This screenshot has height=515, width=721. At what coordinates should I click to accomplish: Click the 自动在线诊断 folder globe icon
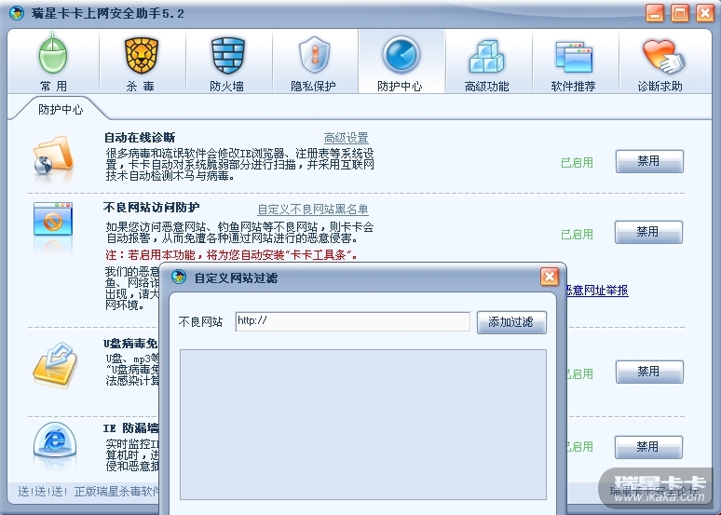(53, 155)
